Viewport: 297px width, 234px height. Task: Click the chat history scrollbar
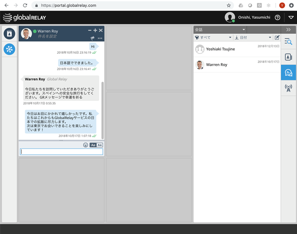pyautogui.click(x=102, y=110)
